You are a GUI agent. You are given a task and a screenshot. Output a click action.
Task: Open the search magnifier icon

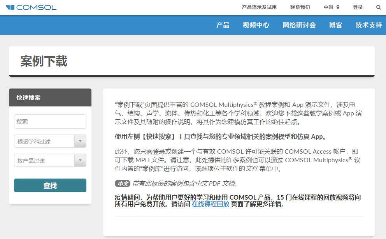[379, 7]
